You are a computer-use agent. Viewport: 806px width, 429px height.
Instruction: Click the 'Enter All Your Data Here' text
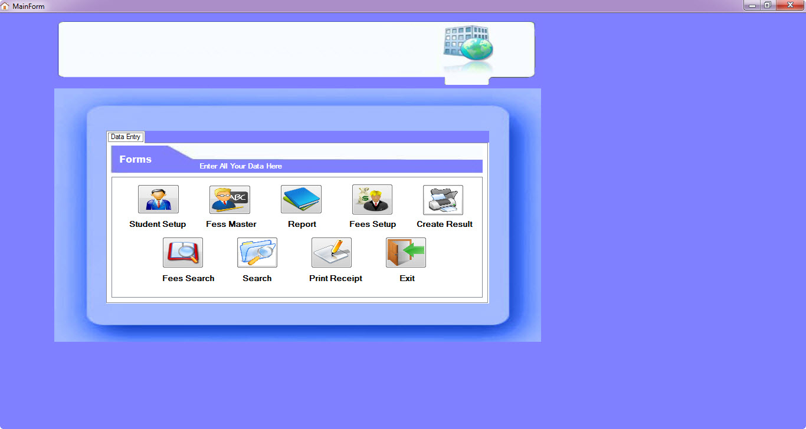tap(241, 166)
